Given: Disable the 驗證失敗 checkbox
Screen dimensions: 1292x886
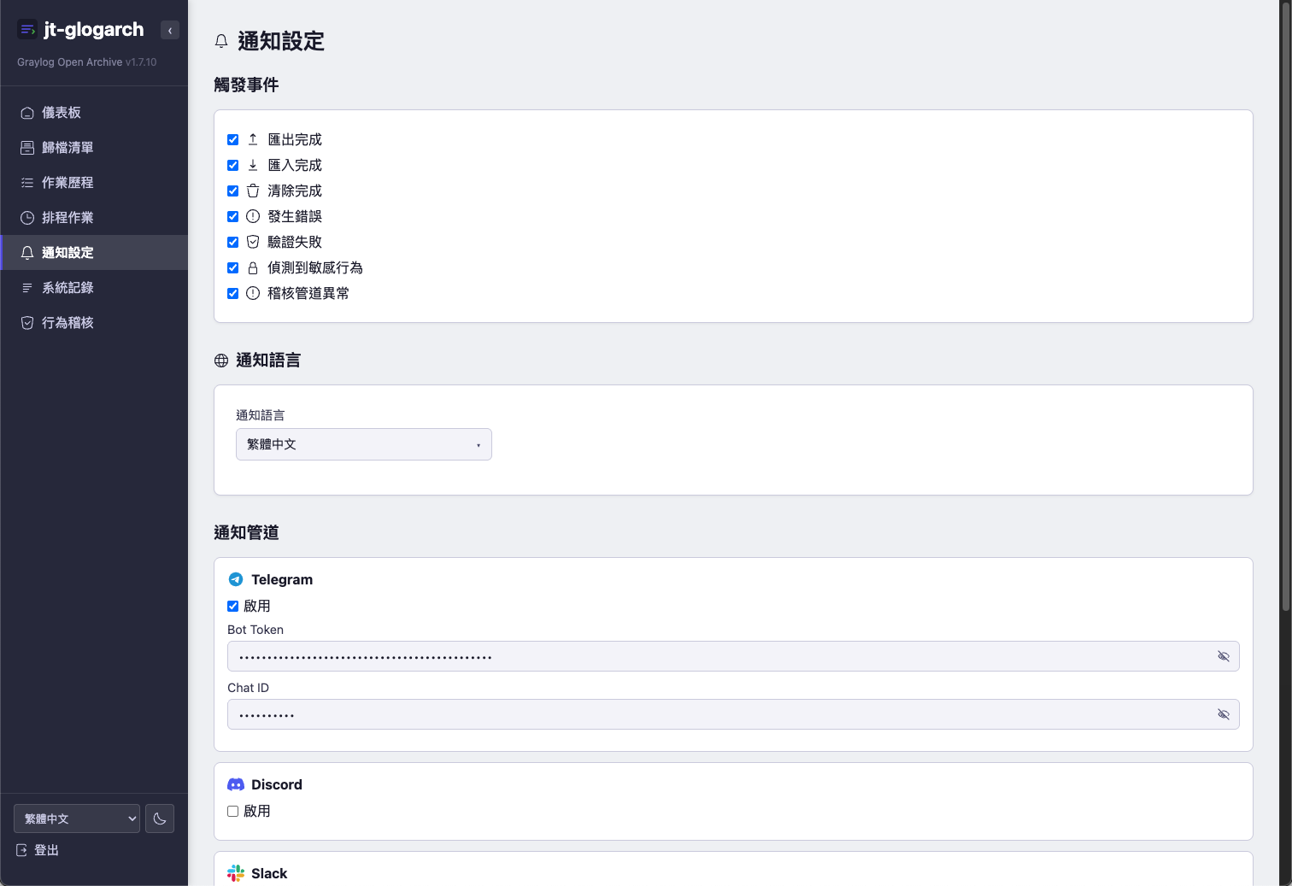Looking at the screenshot, I should tap(232, 242).
